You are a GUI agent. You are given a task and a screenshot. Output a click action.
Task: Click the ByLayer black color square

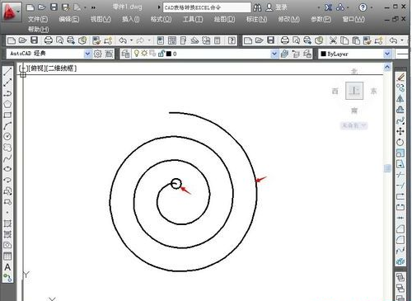323,54
